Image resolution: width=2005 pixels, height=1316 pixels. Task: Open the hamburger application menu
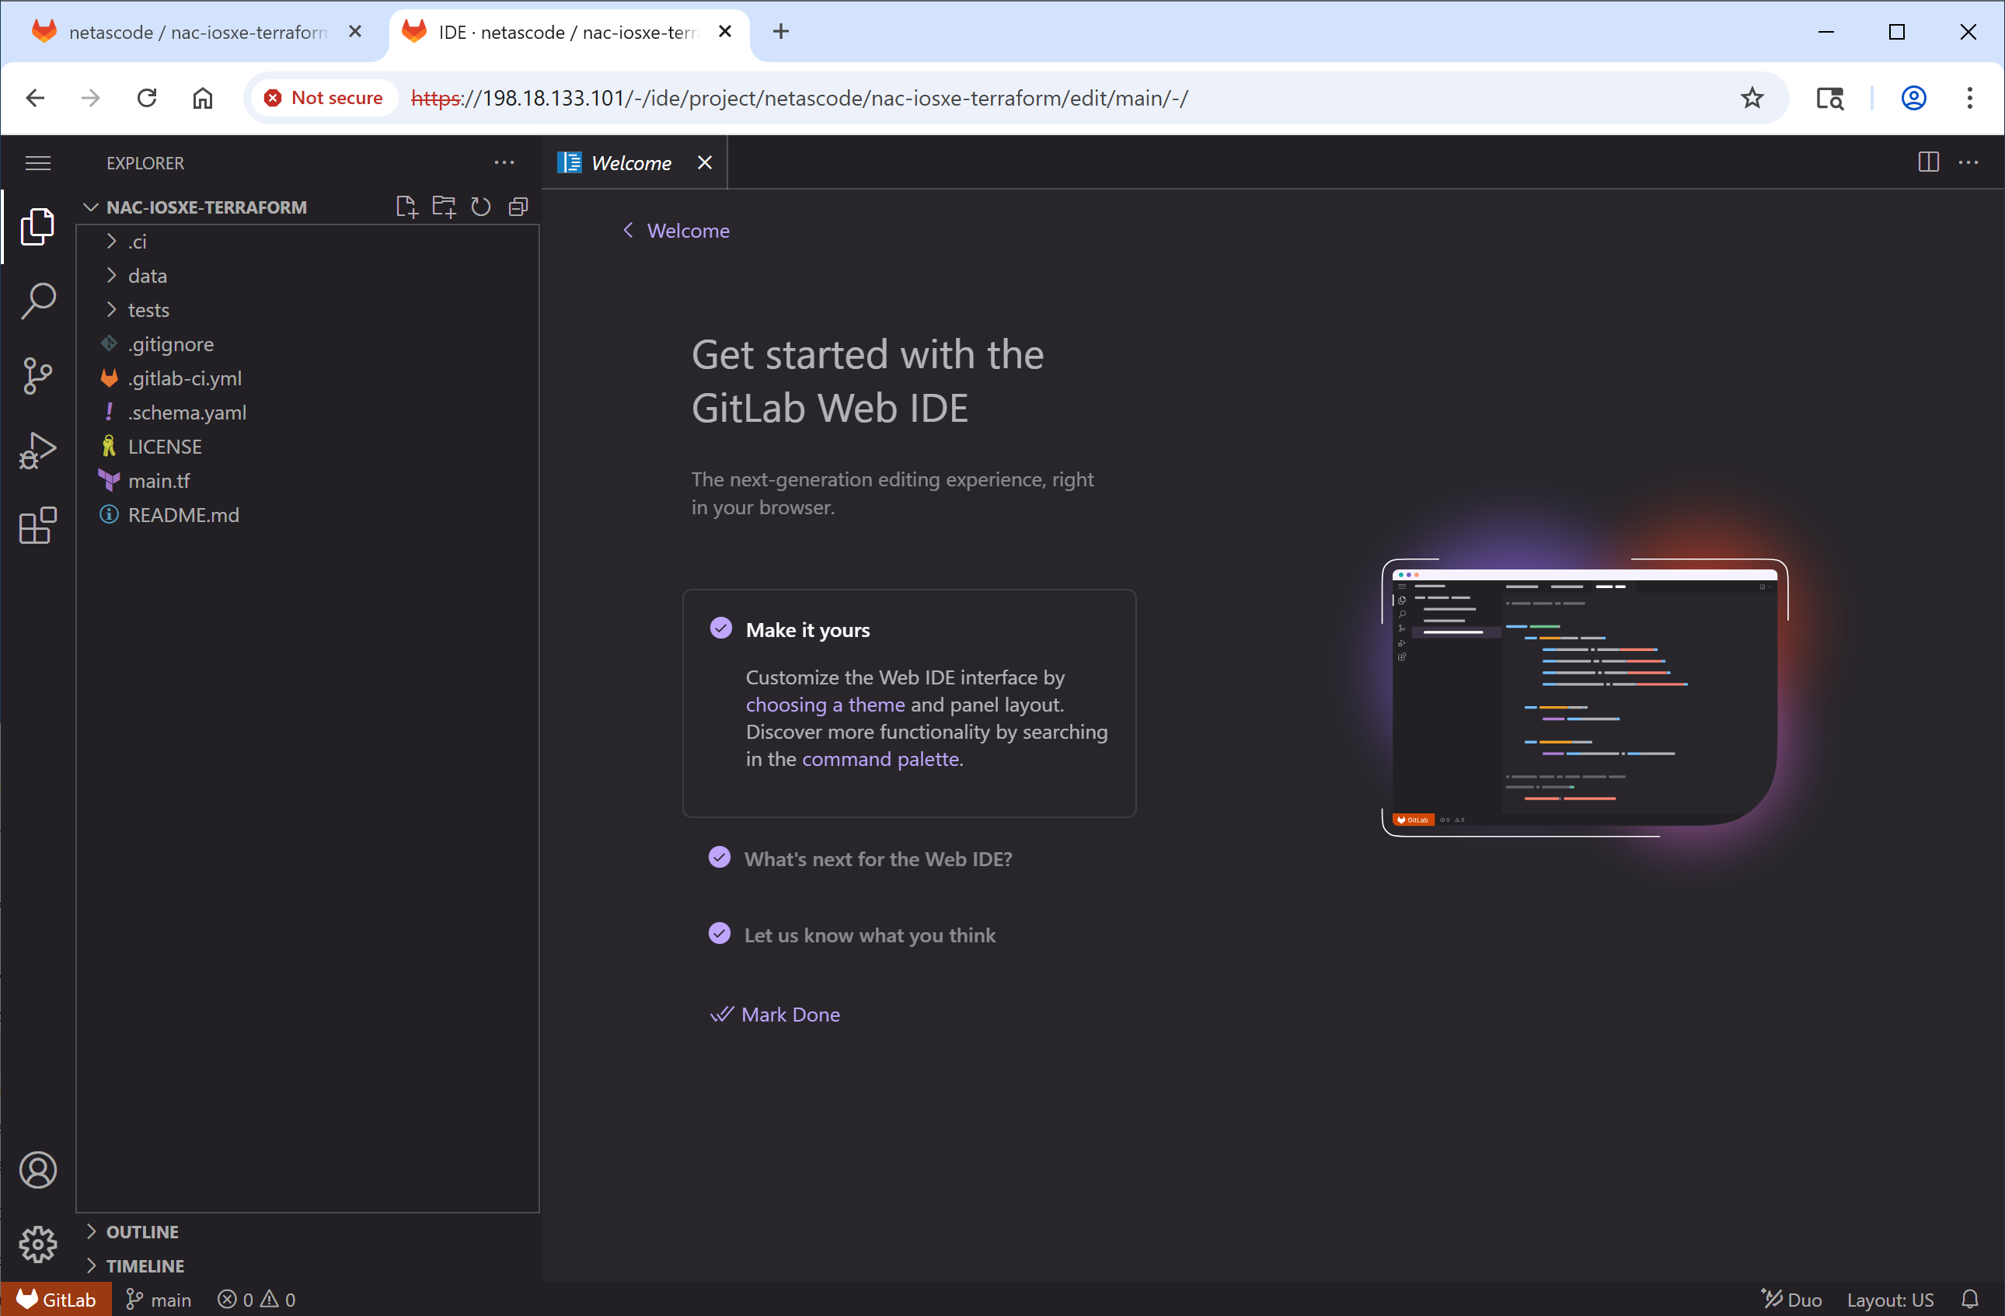pos(38,162)
